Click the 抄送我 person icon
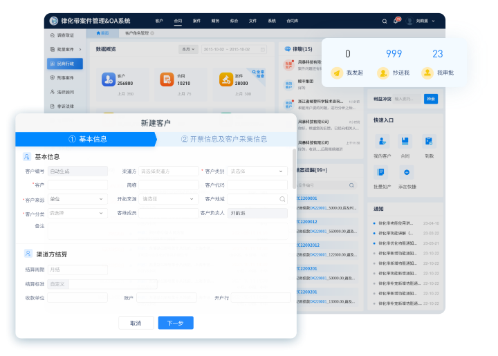Image resolution: width=498 pixels, height=356 pixels. tap(383, 73)
